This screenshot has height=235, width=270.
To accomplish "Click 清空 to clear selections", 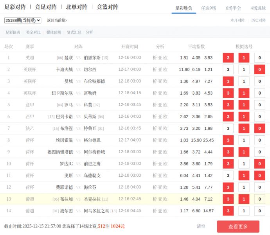I will tap(201, 226).
